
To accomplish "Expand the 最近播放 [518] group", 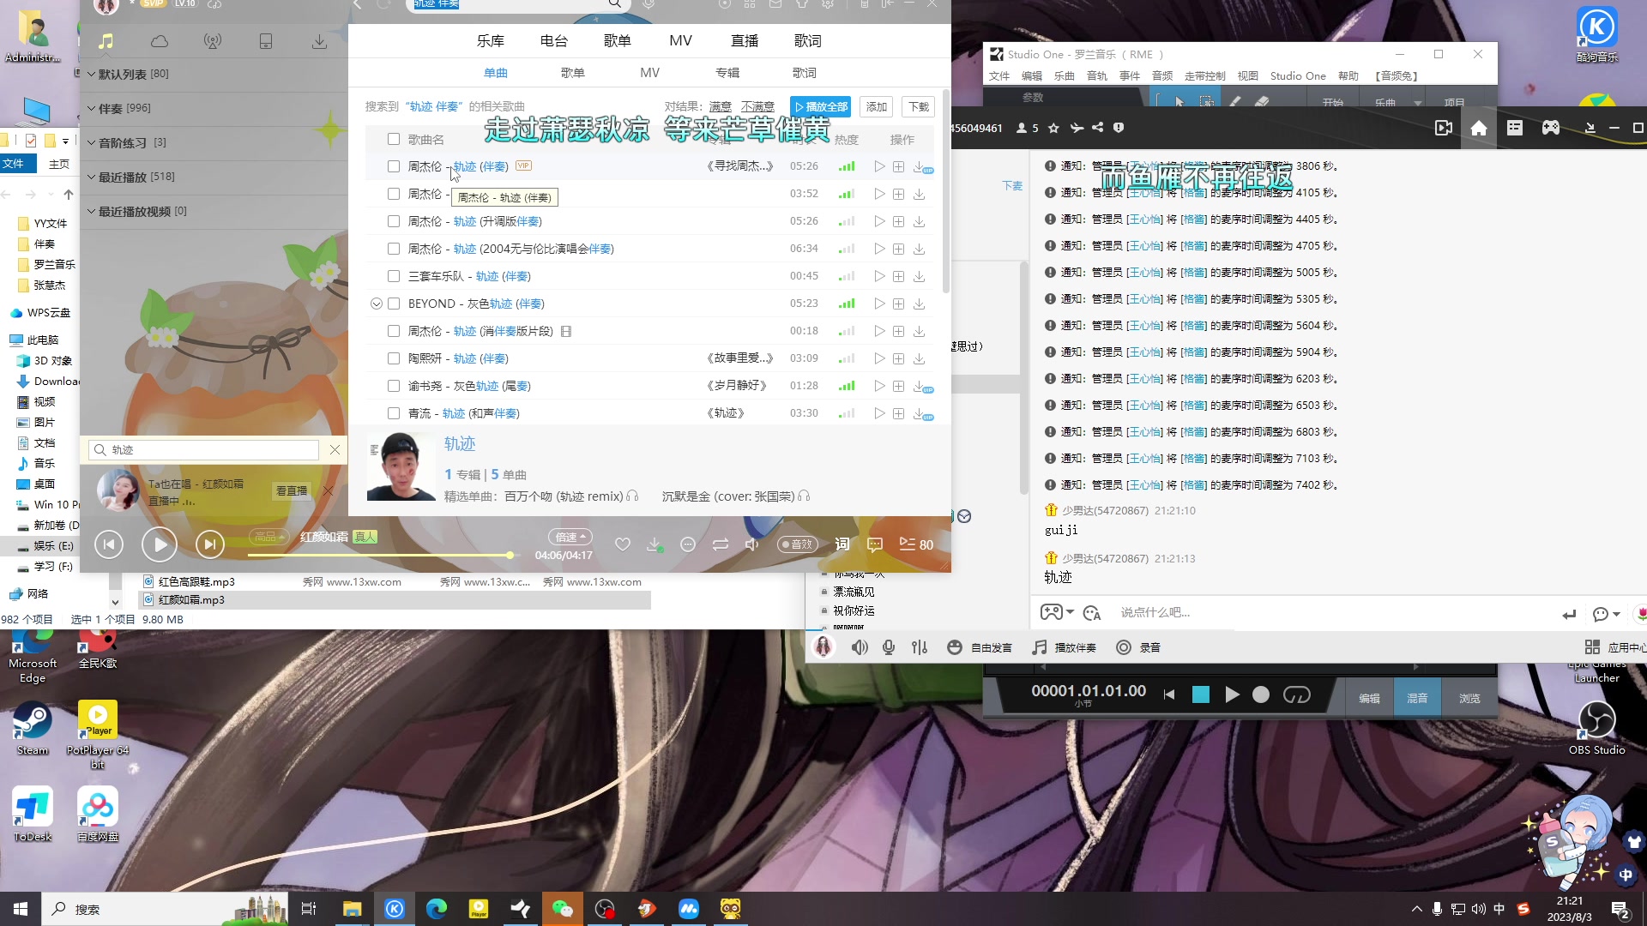I will [92, 177].
